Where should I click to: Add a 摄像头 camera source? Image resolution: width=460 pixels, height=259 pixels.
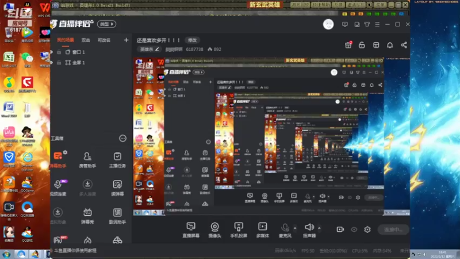214,230
